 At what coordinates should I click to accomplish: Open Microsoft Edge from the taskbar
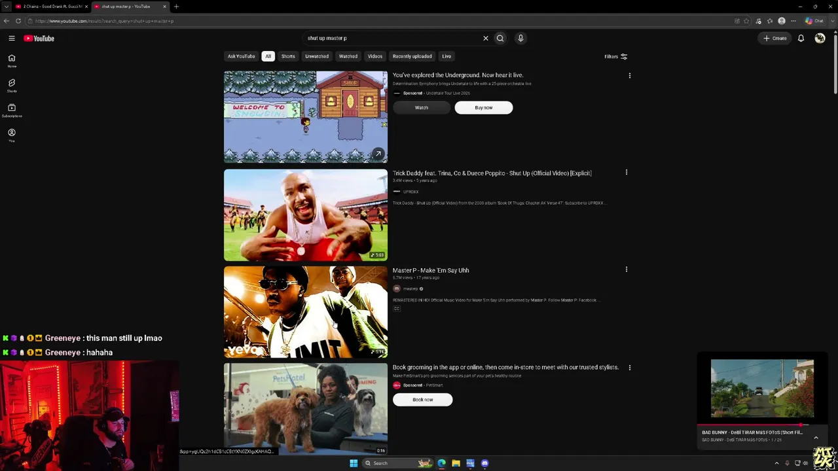pos(442,463)
